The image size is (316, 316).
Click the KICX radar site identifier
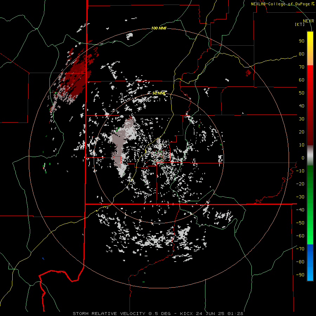[186, 314]
